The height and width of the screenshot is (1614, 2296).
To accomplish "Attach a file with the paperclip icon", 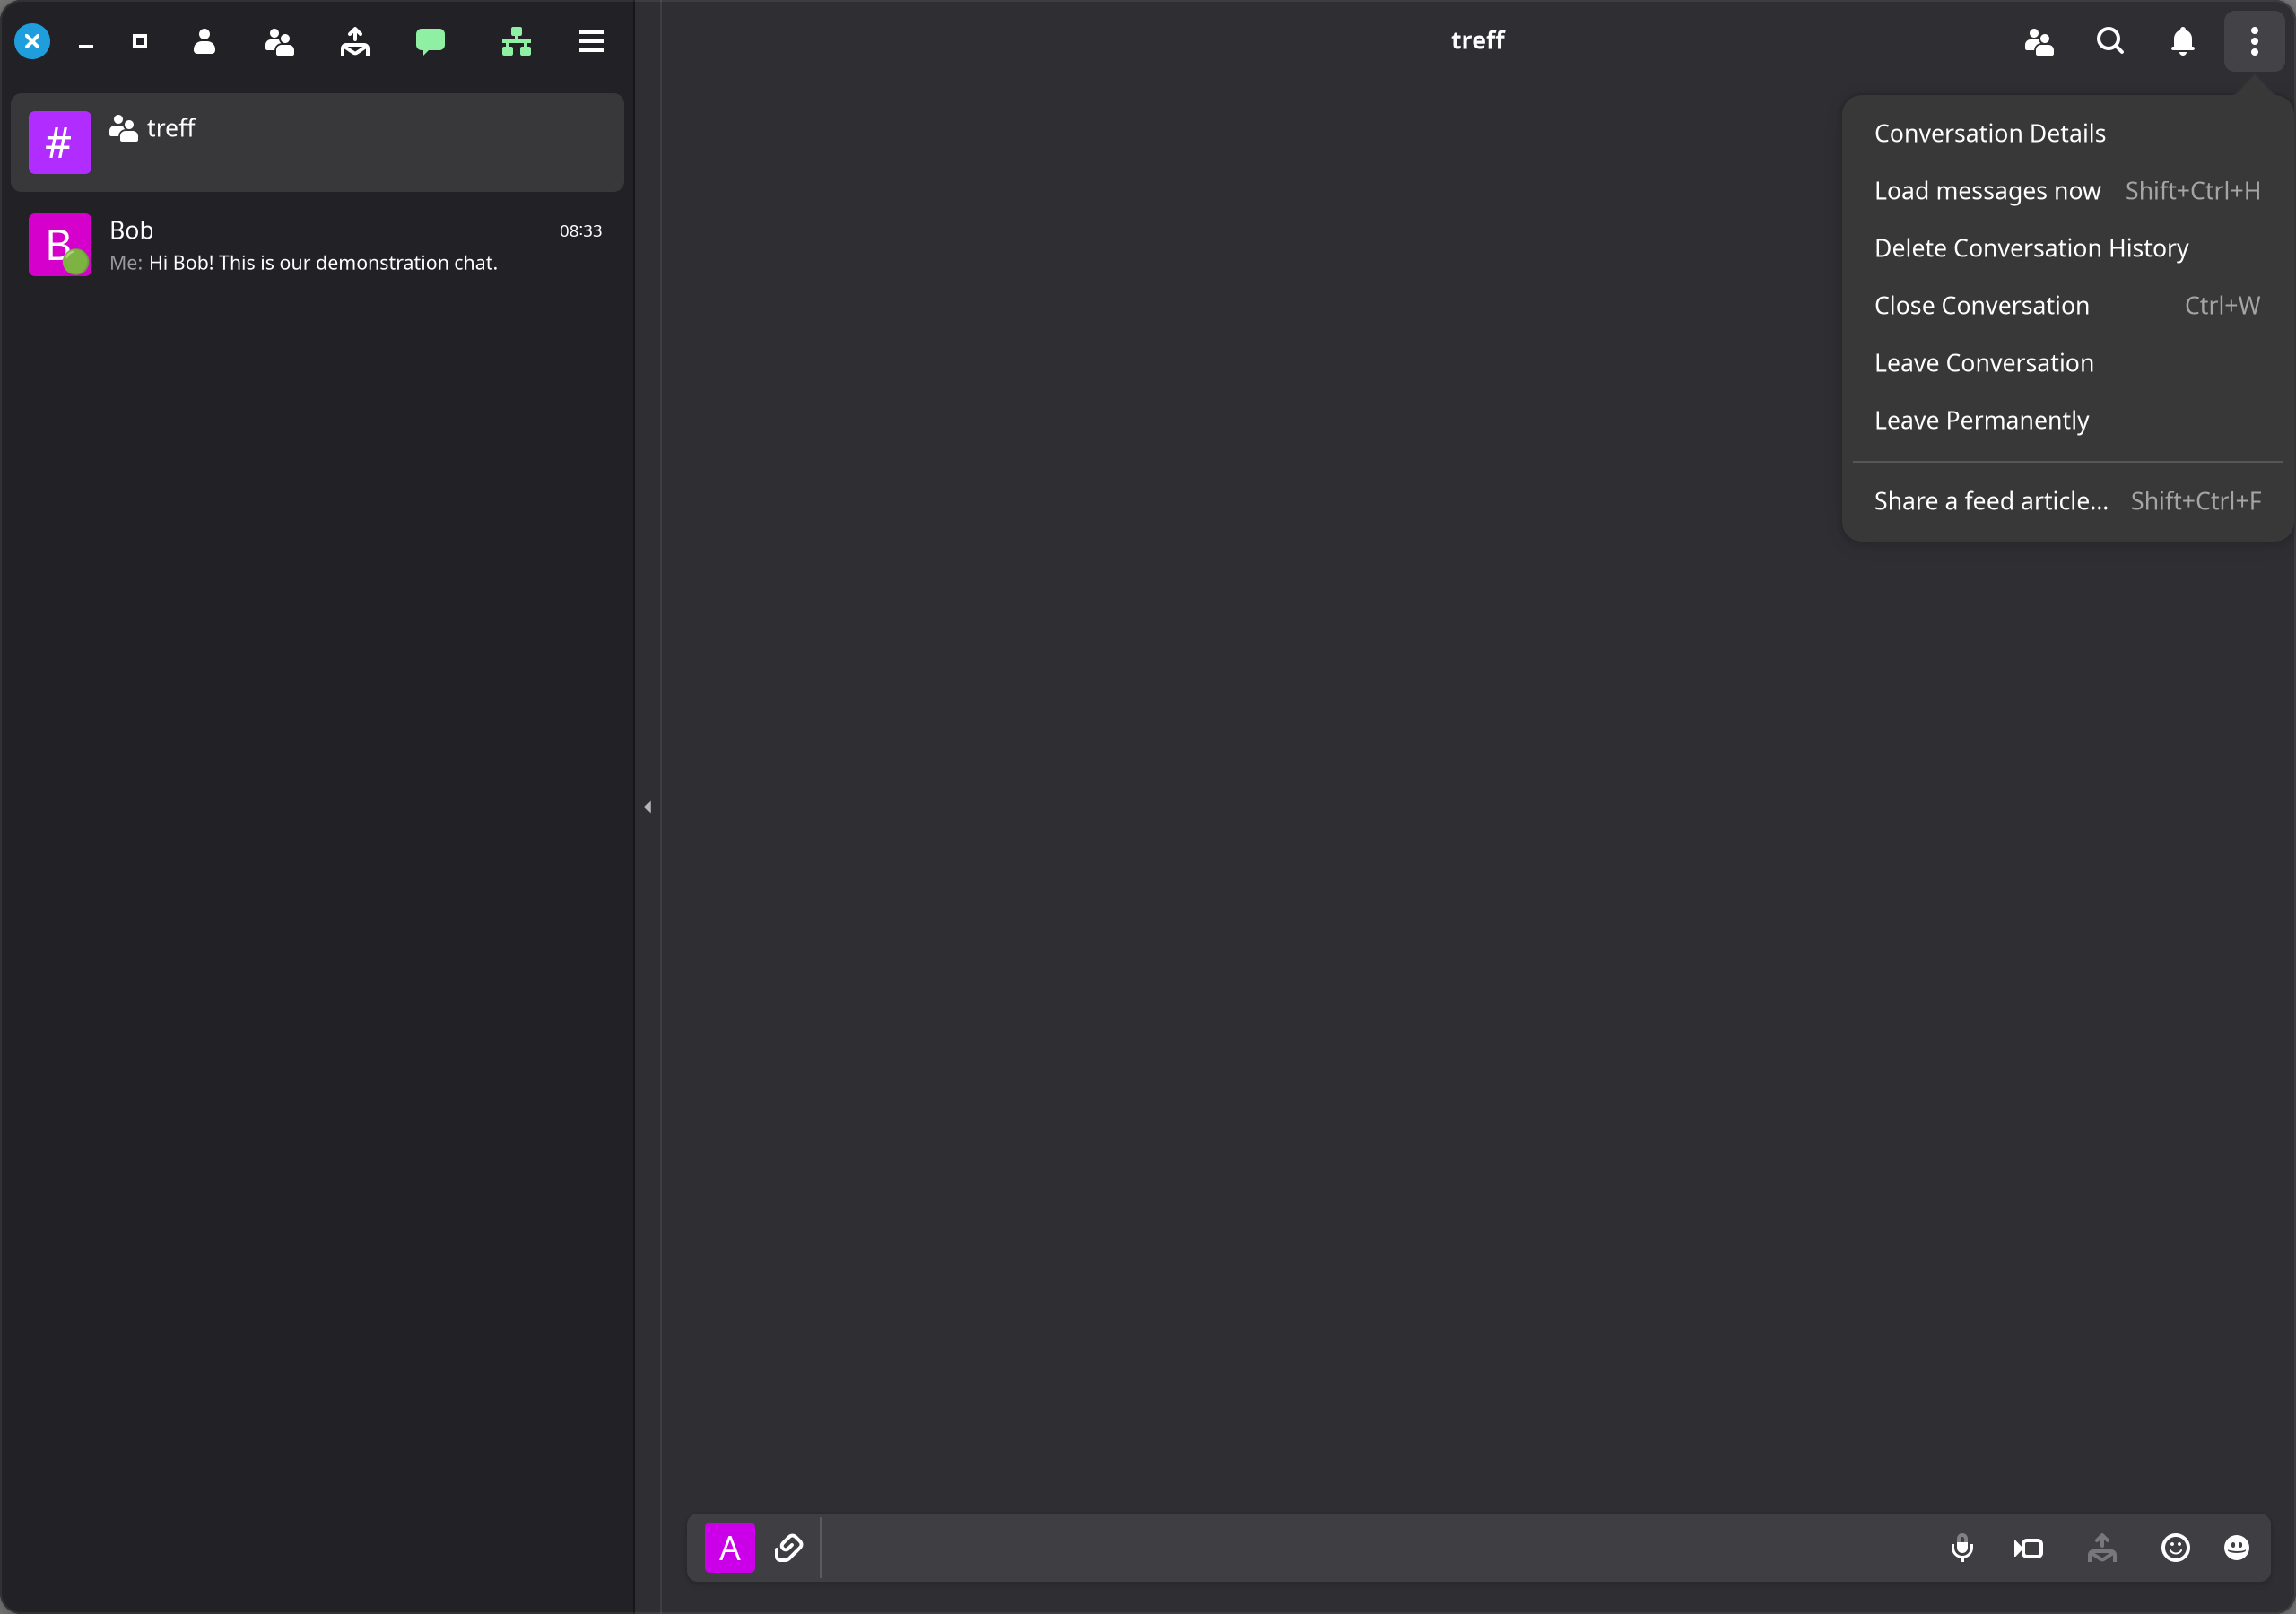I will (x=789, y=1548).
